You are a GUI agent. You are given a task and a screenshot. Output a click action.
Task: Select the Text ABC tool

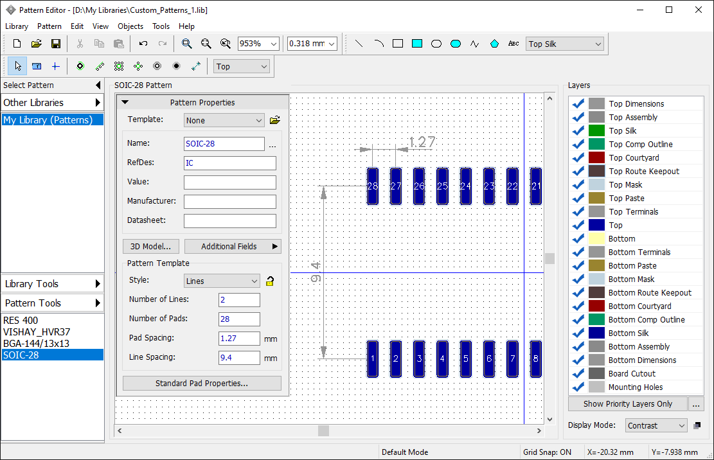tap(513, 44)
